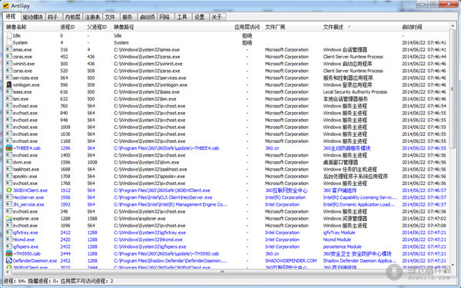The height and width of the screenshot is (288, 461).
Task: Click the 360主动防御服务模块 description
Action: click(347, 148)
